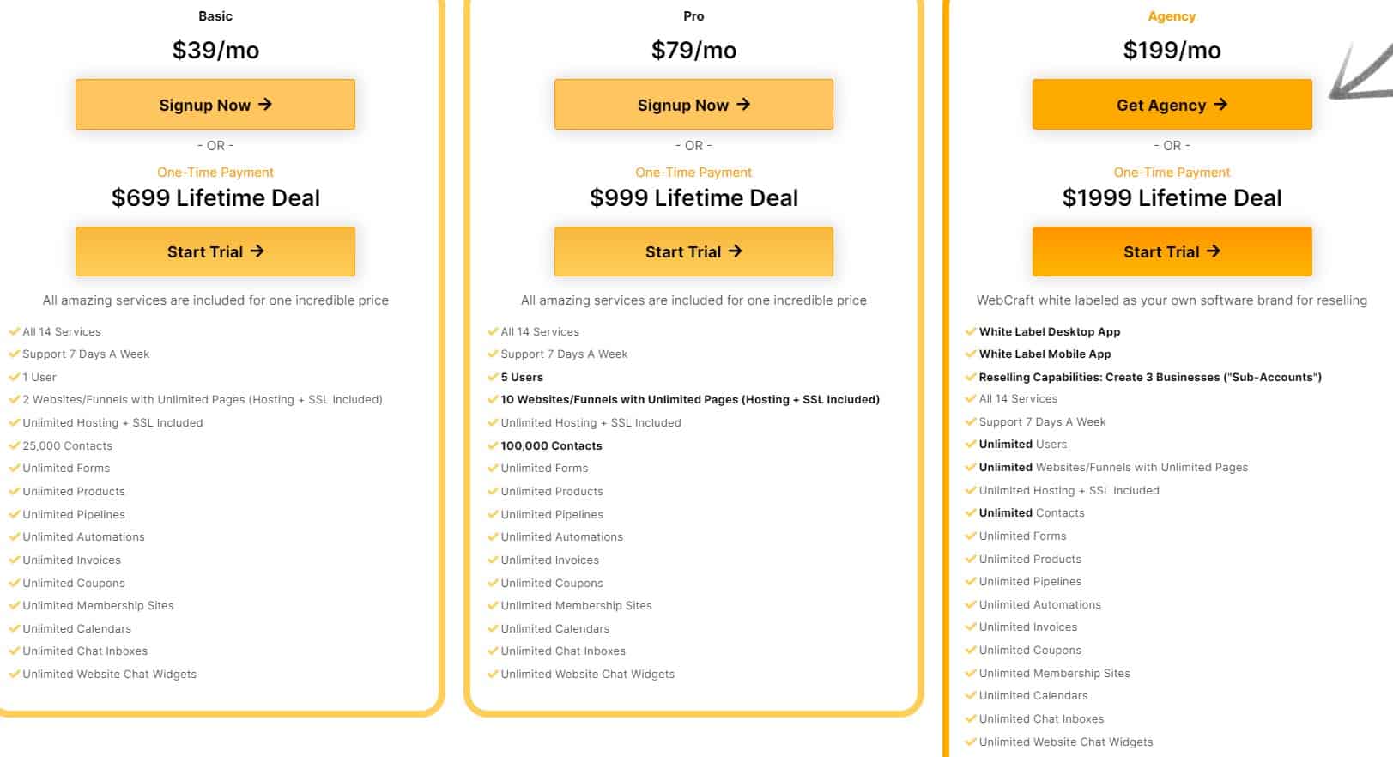
Task: Click the $199/mo price text
Action: [x=1172, y=51]
